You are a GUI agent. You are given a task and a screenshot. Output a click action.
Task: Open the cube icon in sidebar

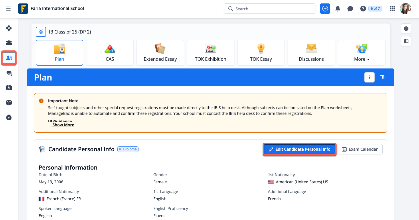(x=9, y=103)
